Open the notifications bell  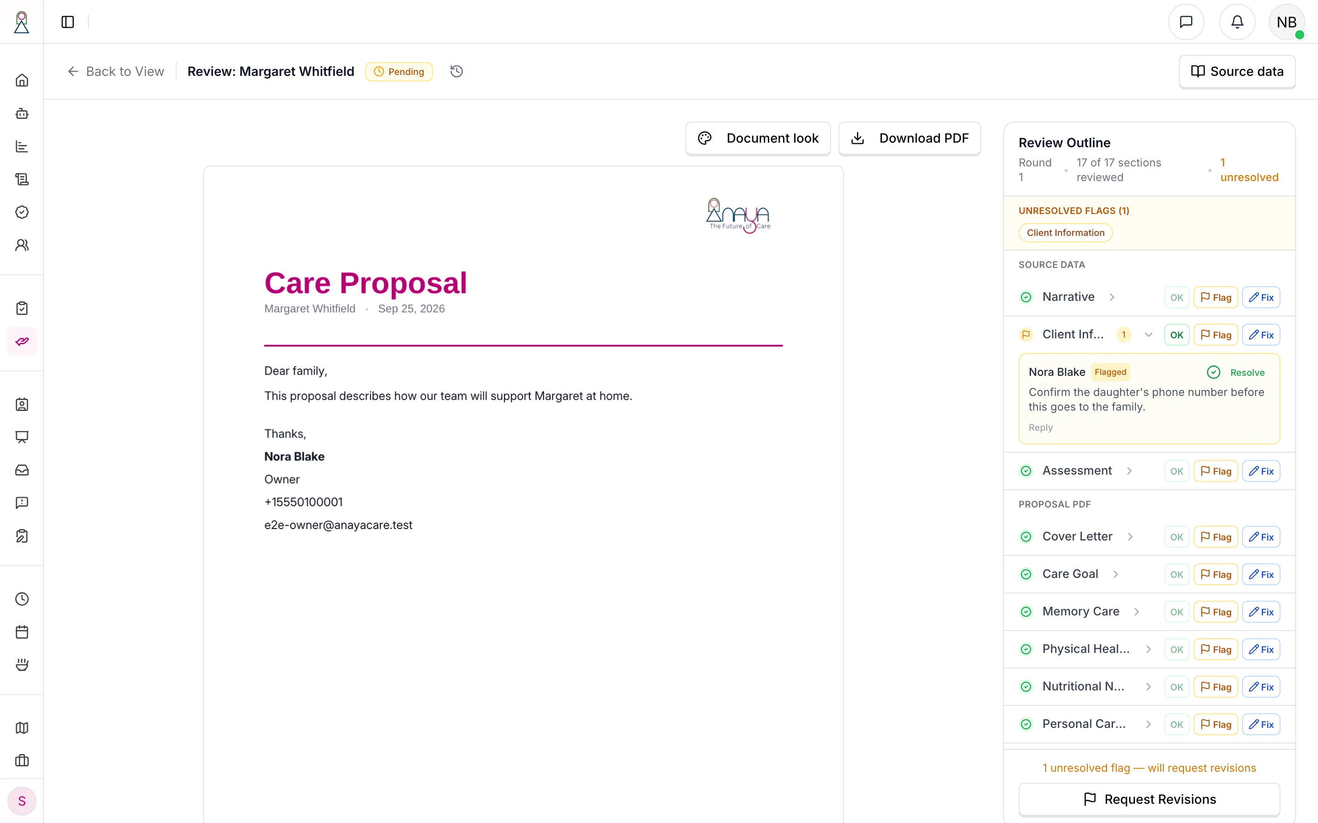pyautogui.click(x=1237, y=22)
